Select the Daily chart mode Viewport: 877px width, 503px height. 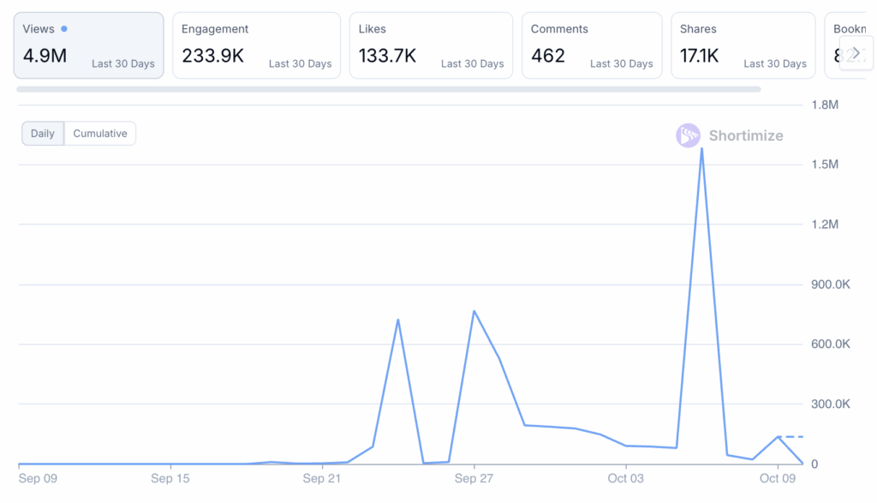tap(43, 134)
